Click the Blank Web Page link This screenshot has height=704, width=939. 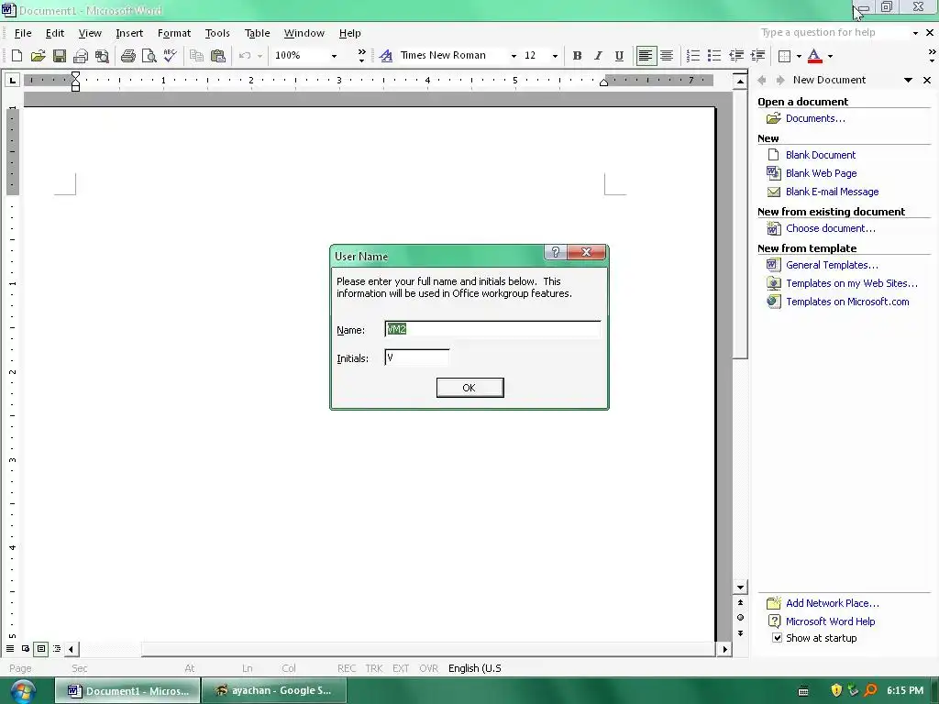(x=821, y=173)
